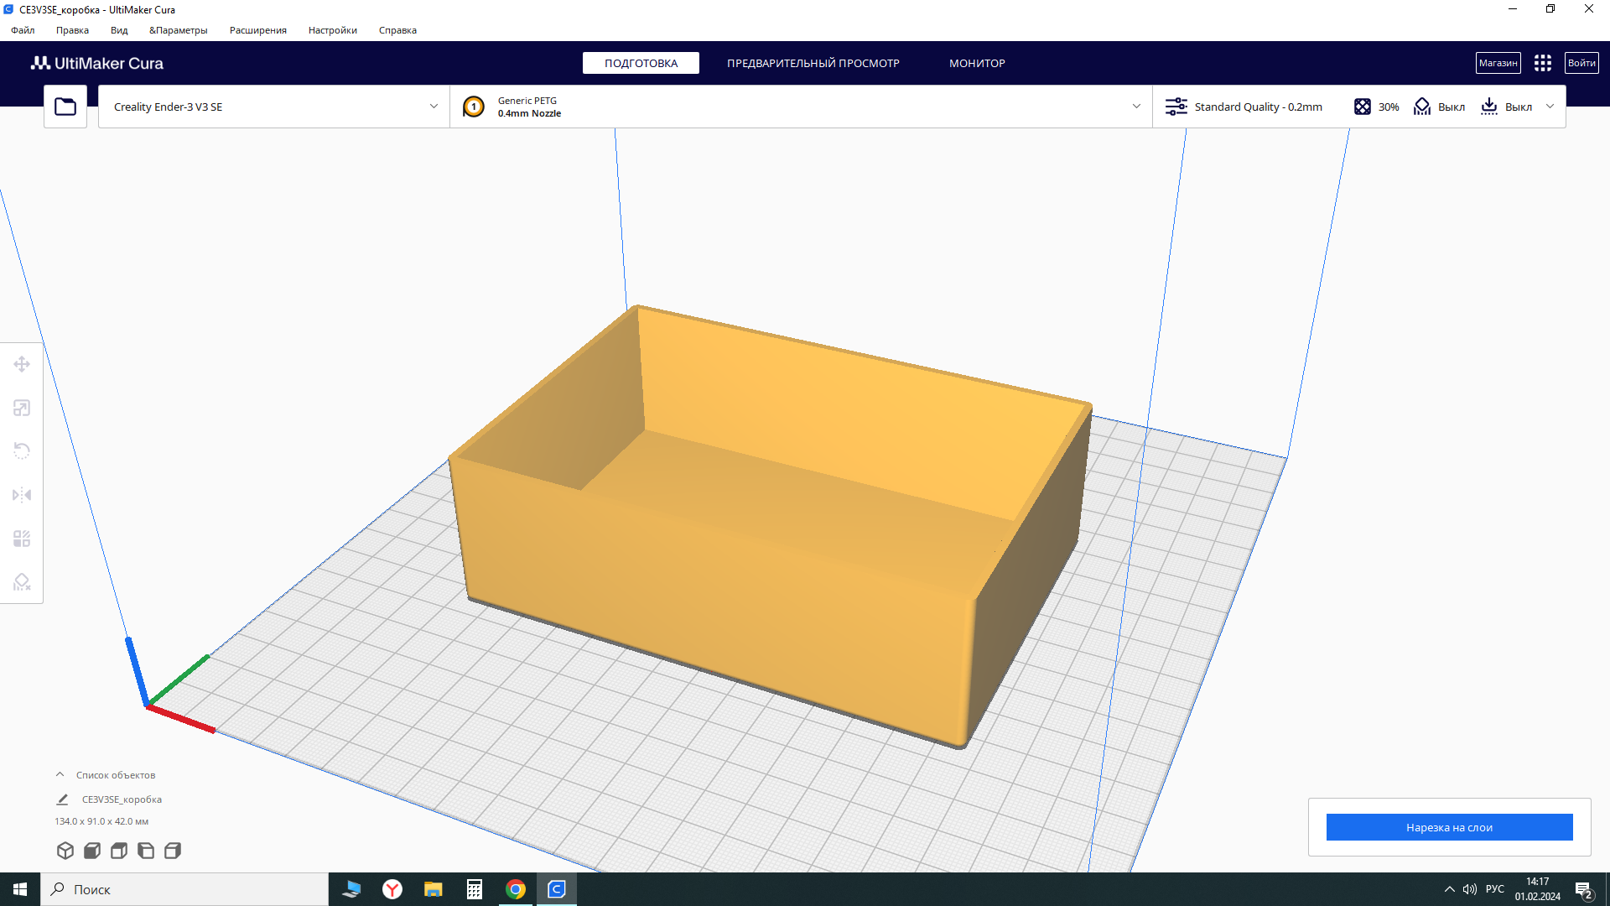1610x906 pixels.
Task: Switch to front view cube icon
Action: (92, 851)
